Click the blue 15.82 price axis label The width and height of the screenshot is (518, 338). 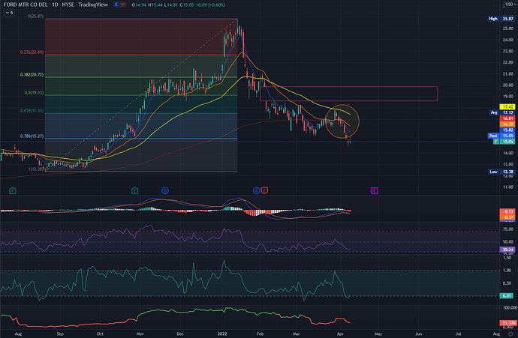pyautogui.click(x=507, y=130)
